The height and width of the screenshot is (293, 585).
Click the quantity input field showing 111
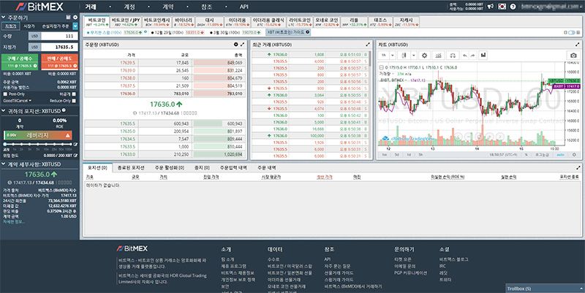[x=59, y=36]
